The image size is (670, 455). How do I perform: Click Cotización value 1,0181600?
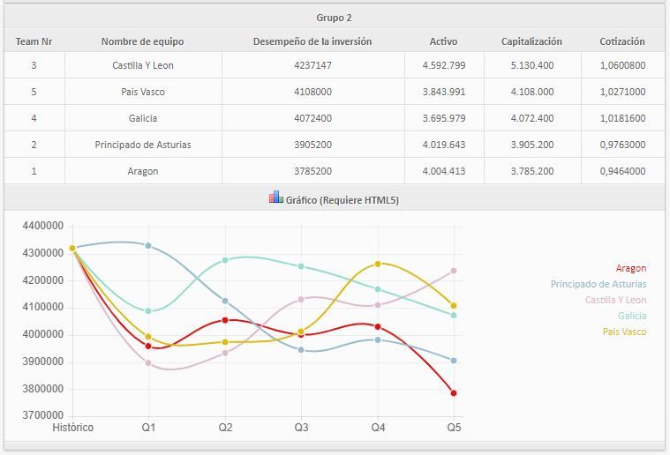point(623,118)
